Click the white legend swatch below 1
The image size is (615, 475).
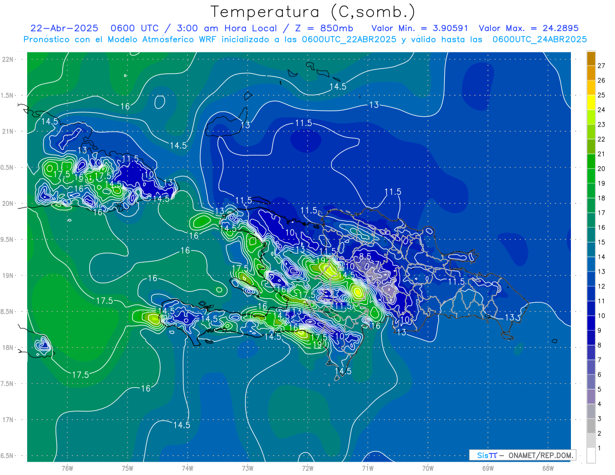pos(591,456)
